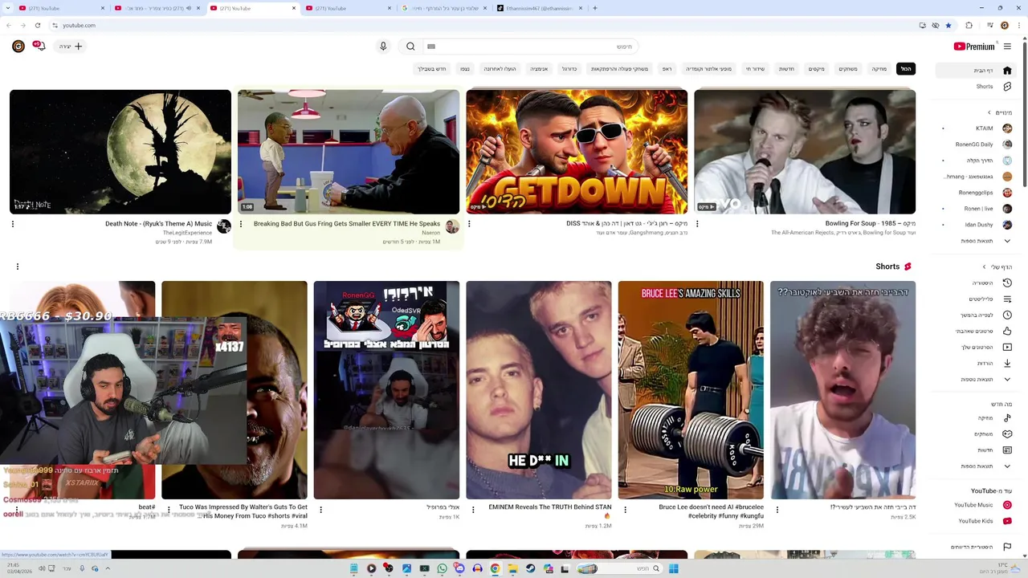Open YouTube Kids link
Viewport: 1028px width, 578px height.
click(976, 521)
